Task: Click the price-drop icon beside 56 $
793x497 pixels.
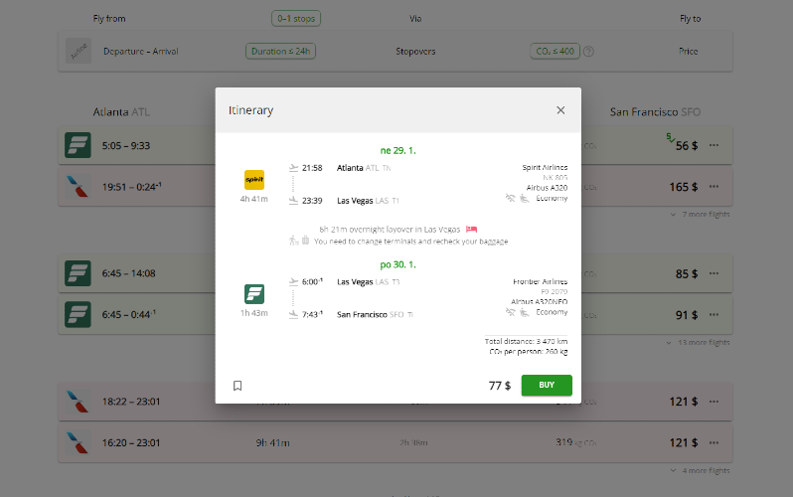Action: click(x=670, y=137)
